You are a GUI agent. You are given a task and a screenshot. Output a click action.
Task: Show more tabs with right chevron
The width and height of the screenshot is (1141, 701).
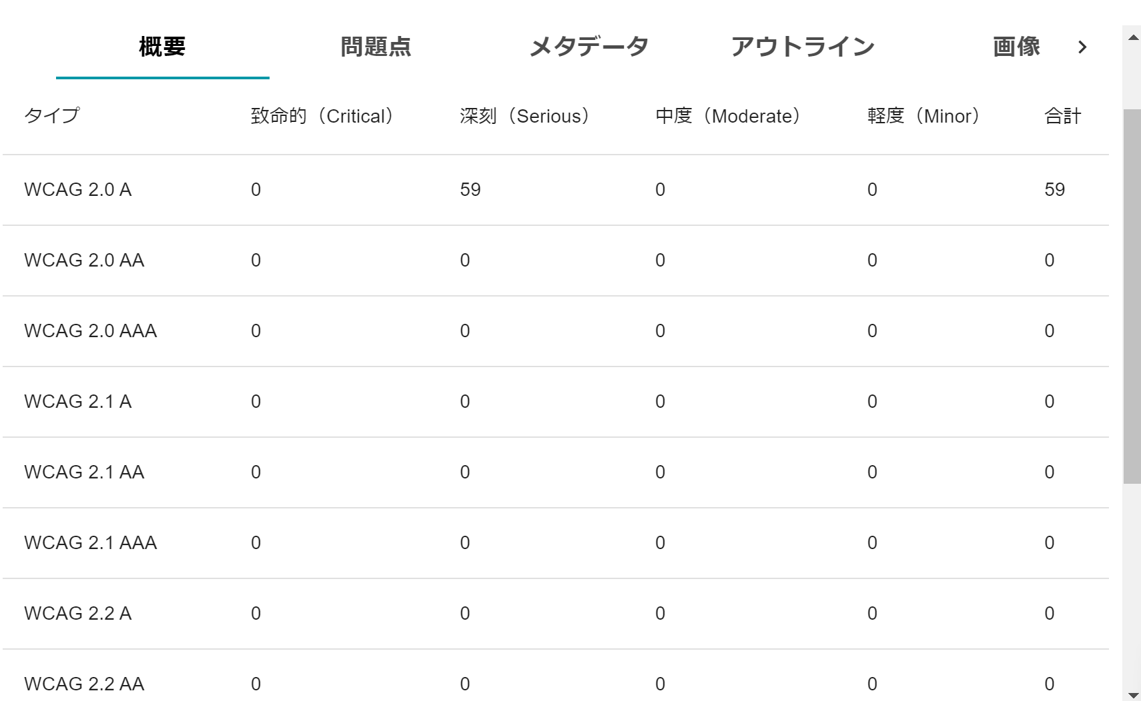pyautogui.click(x=1082, y=47)
